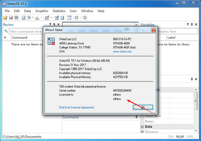Click the Clear -more- clock icon
This screenshot has height=141, width=201.
pos(76,18)
